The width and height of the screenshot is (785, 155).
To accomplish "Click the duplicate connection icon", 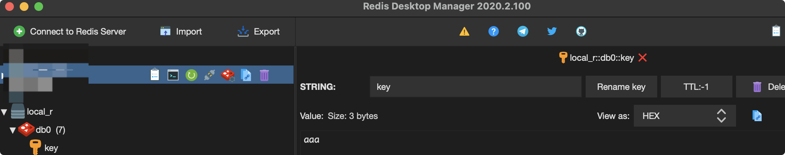I will pyautogui.click(x=246, y=75).
